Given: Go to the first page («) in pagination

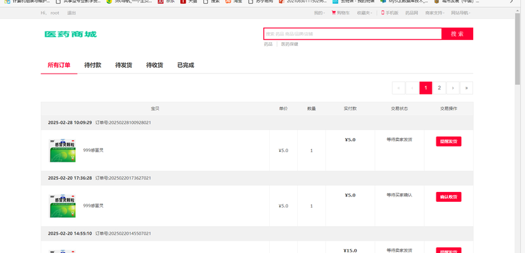Looking at the screenshot, I should (x=398, y=88).
